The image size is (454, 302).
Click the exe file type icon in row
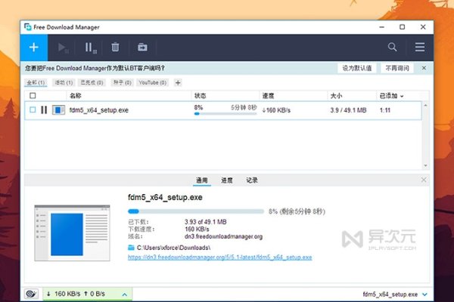pos(58,109)
